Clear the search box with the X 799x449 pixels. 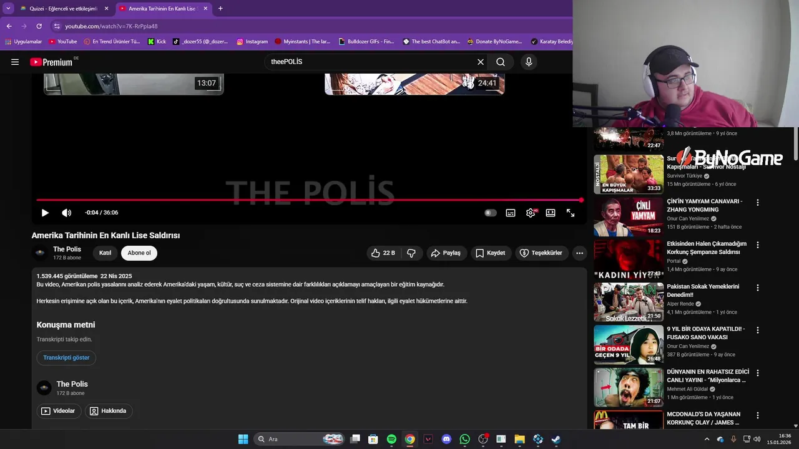click(x=481, y=62)
